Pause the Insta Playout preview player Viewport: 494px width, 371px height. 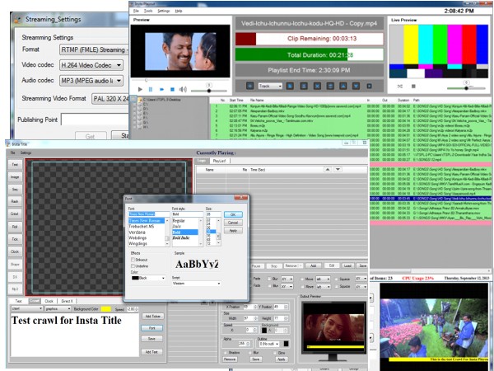pos(151,90)
